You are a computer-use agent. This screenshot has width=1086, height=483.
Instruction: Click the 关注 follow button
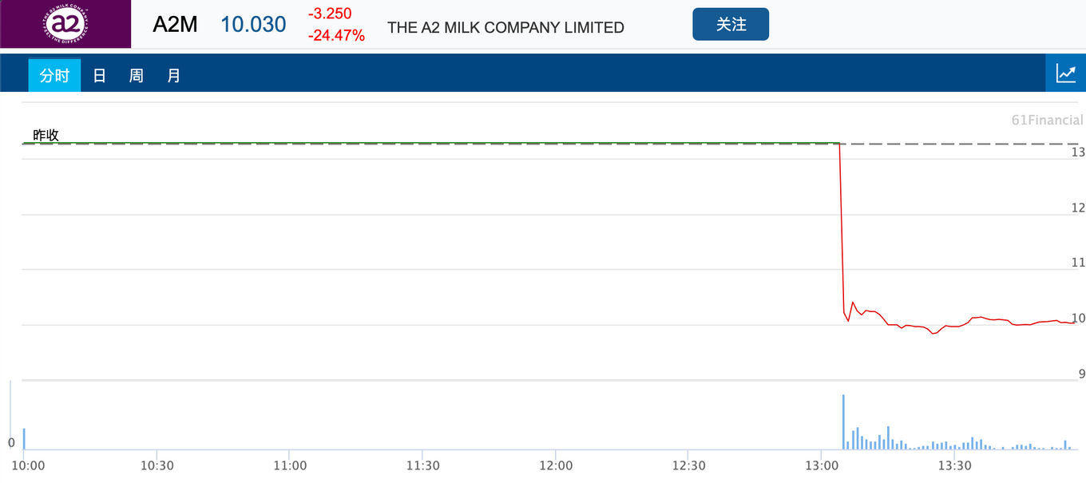click(x=731, y=24)
